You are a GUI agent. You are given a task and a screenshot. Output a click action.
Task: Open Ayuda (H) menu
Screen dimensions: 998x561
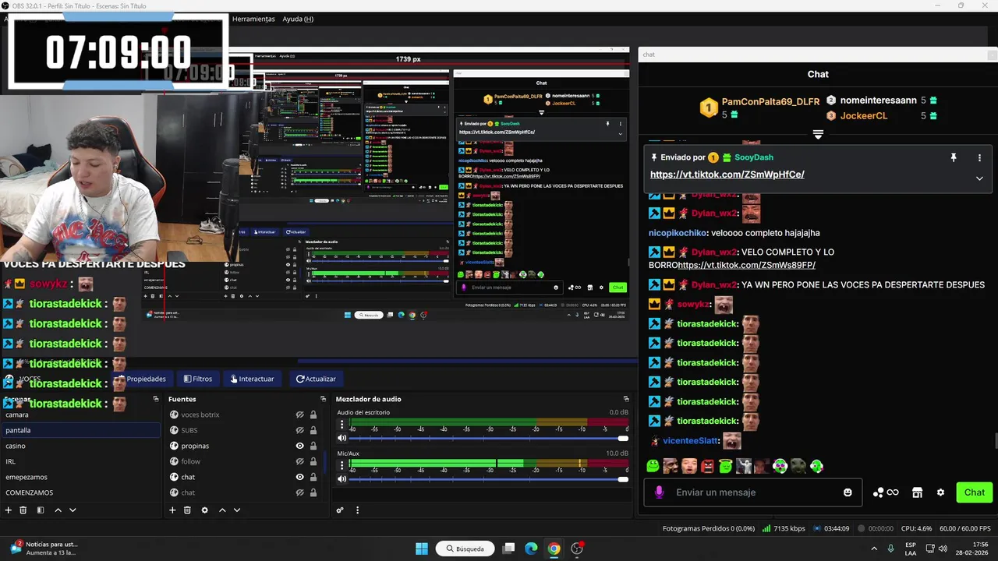[x=298, y=19]
